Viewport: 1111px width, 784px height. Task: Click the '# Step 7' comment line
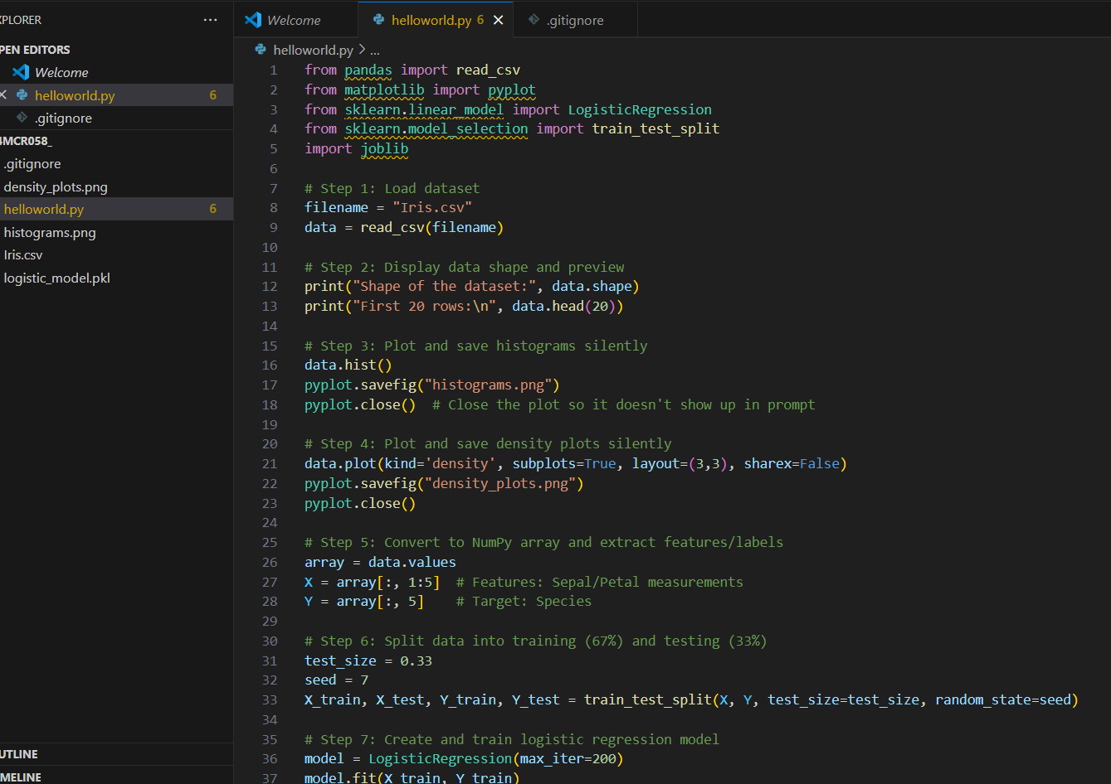[512, 740]
